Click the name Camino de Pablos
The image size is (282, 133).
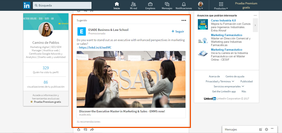click(x=46, y=43)
